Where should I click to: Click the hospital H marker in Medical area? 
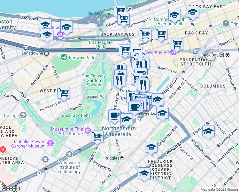click(x=3, y=149)
